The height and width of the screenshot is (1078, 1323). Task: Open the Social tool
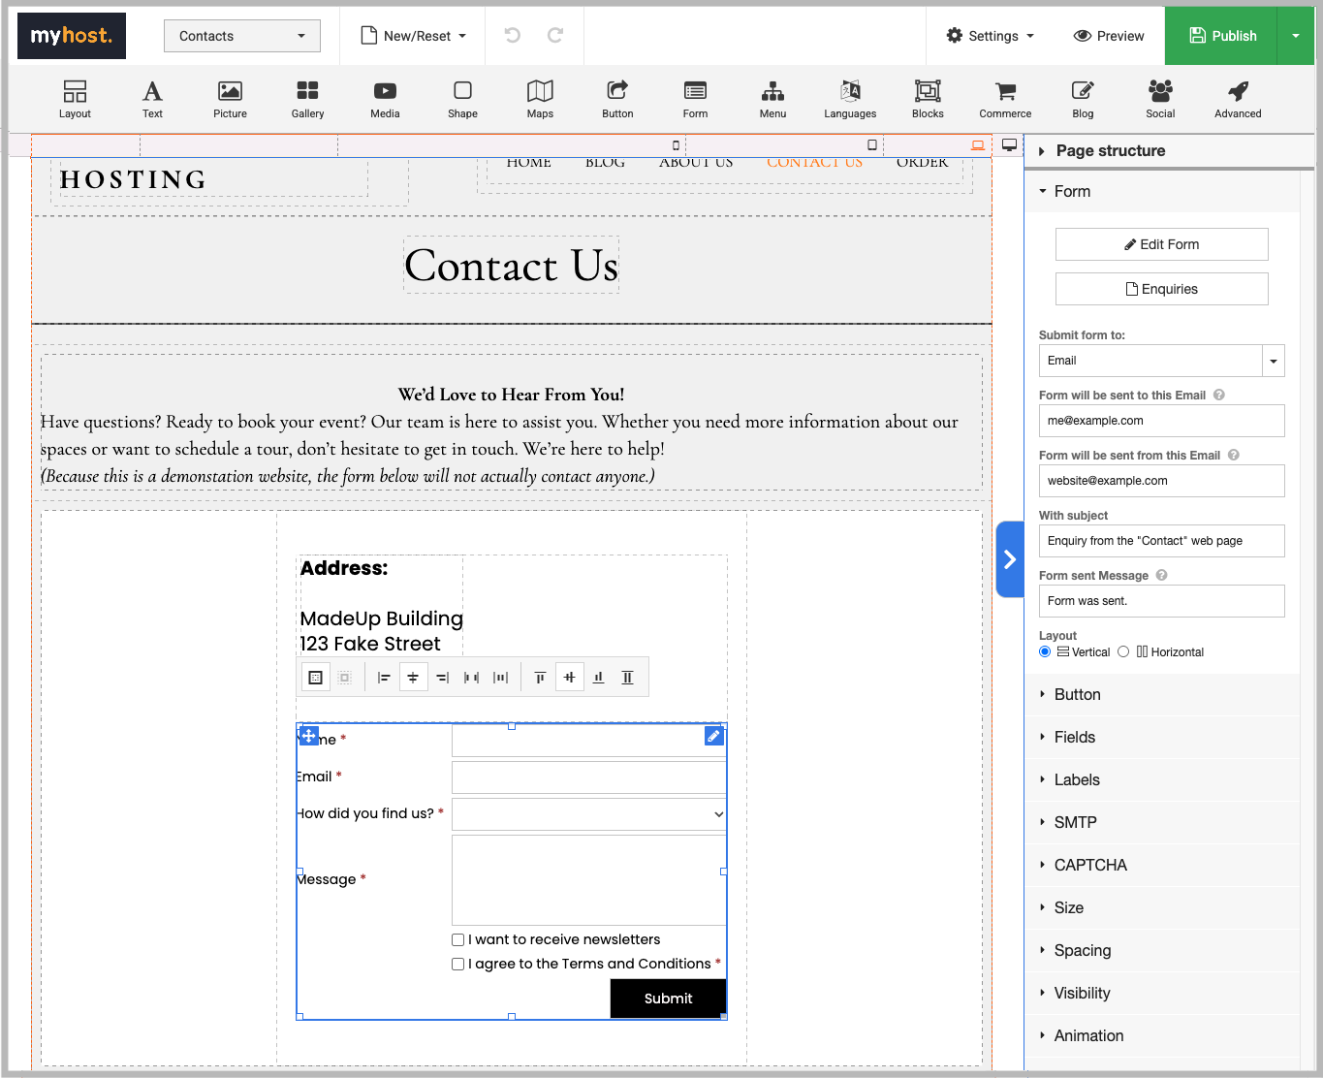pos(1160,91)
